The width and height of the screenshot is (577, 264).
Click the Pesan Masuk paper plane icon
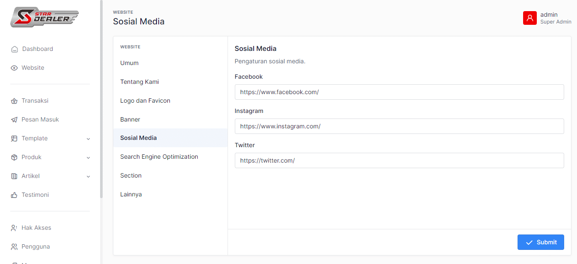14,120
